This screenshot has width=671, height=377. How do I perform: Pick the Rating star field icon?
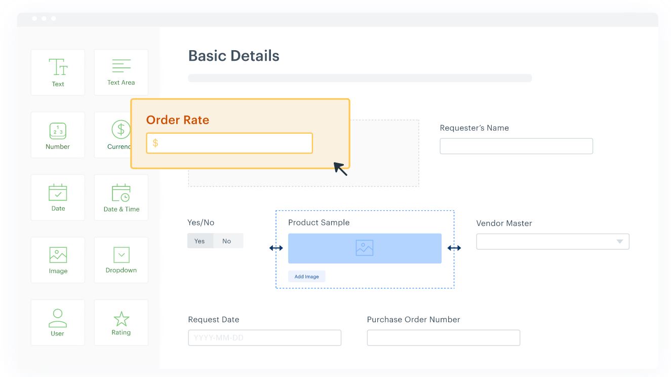121,322
